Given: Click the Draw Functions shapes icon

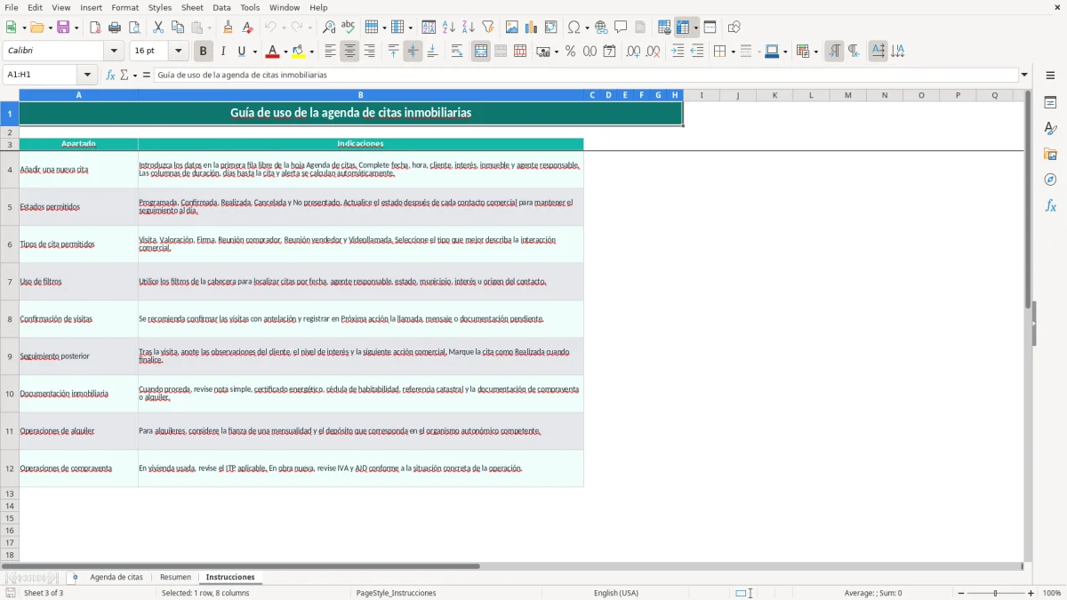Looking at the screenshot, I should pos(734,28).
